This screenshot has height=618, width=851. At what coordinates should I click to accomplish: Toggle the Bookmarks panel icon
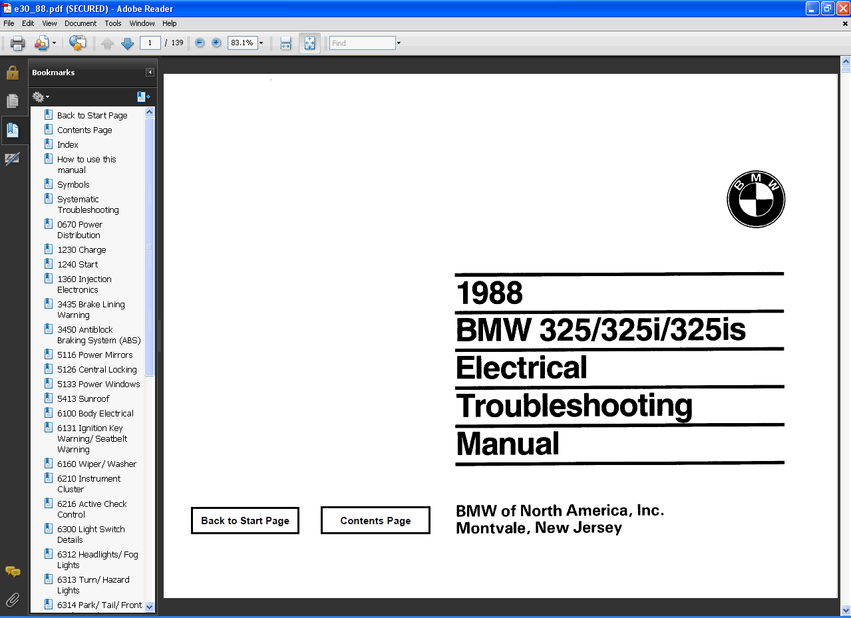click(x=13, y=130)
